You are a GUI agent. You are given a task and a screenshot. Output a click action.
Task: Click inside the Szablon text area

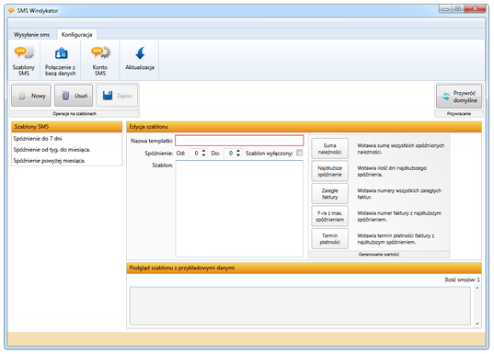click(x=239, y=209)
